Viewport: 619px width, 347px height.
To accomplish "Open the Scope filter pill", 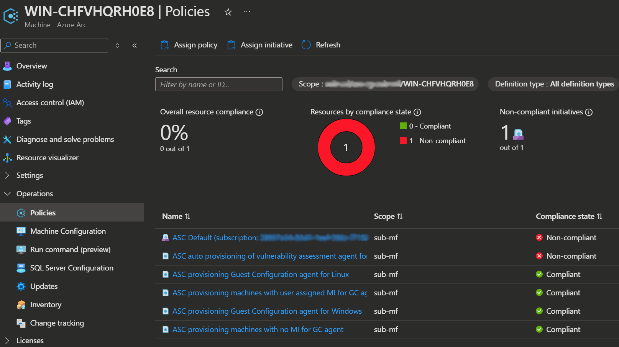I will pos(385,84).
